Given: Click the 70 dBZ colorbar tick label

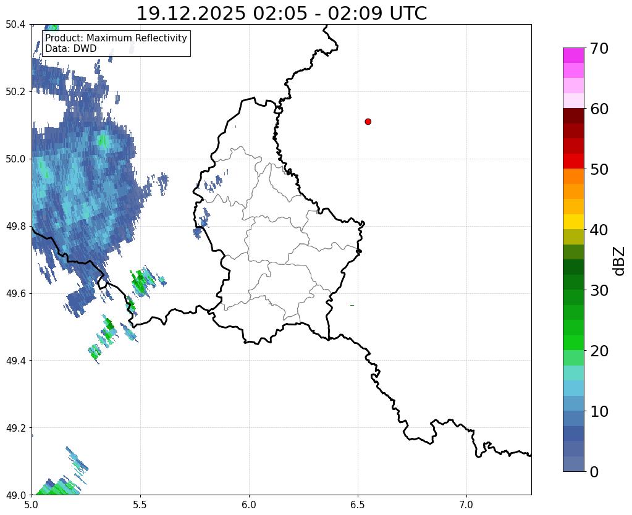Looking at the screenshot, I should click(599, 48).
